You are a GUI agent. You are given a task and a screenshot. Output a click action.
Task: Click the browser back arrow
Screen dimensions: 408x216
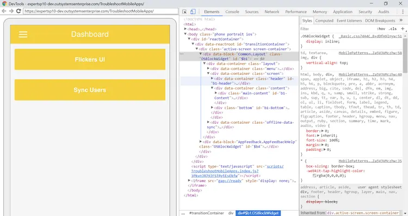coord(4,11)
